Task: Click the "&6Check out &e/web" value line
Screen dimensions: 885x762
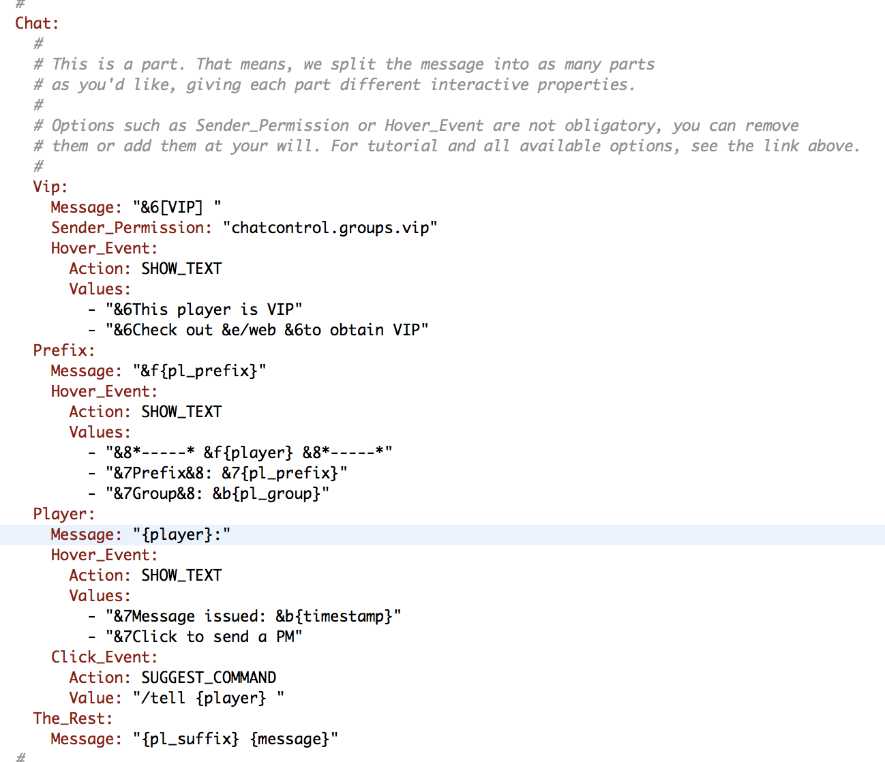Action: point(267,330)
